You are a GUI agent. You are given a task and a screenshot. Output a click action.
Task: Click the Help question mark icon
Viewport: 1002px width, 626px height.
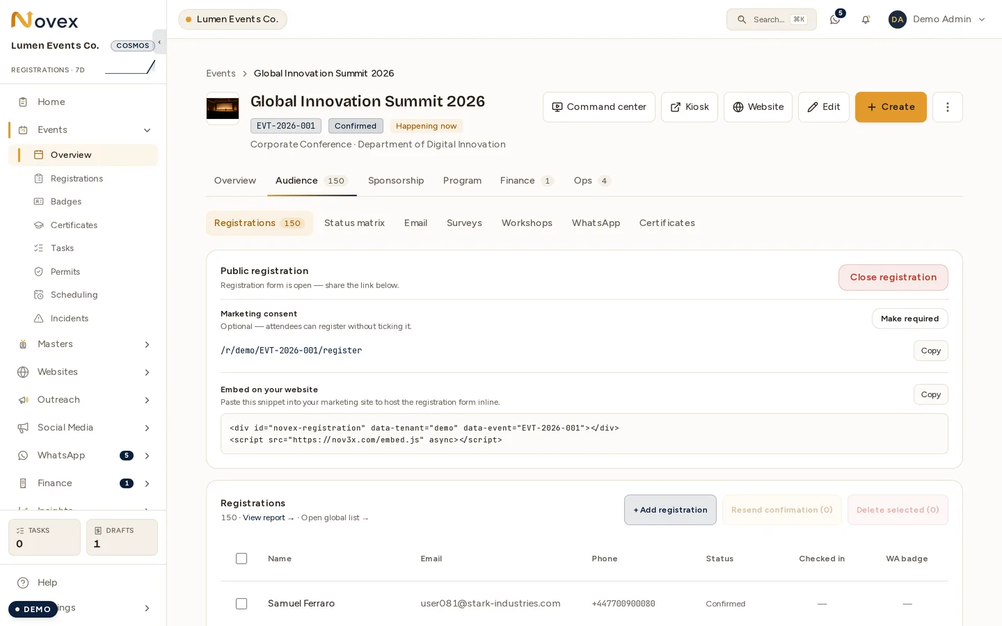[23, 583]
